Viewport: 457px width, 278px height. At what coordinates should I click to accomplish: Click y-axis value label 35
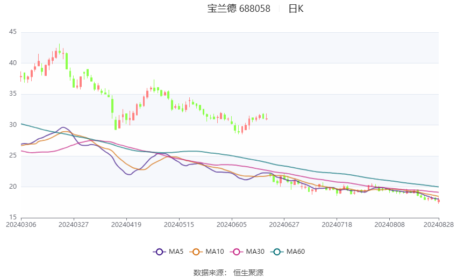(13, 94)
